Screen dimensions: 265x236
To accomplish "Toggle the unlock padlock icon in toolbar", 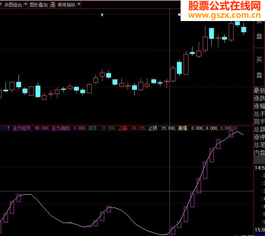I will (x=53, y=5).
